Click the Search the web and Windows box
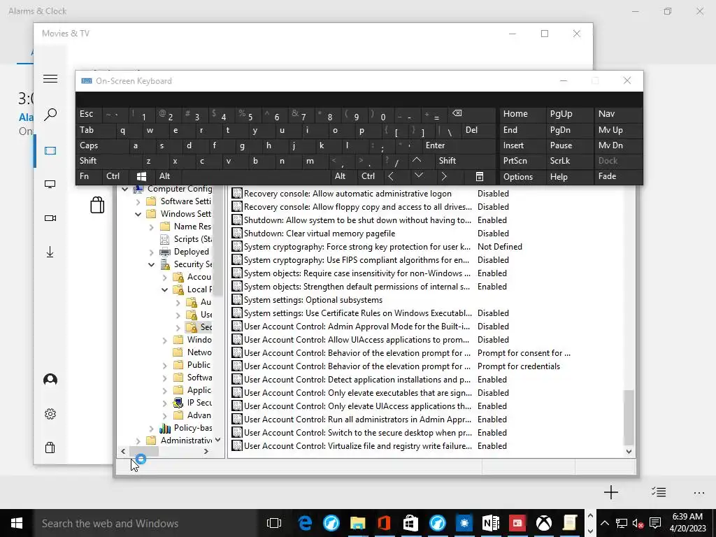The height and width of the screenshot is (537, 716). 146,523
